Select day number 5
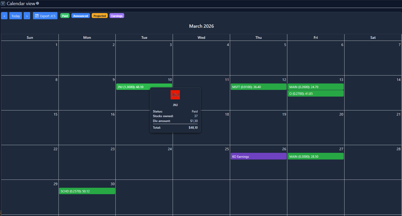 pos(285,45)
